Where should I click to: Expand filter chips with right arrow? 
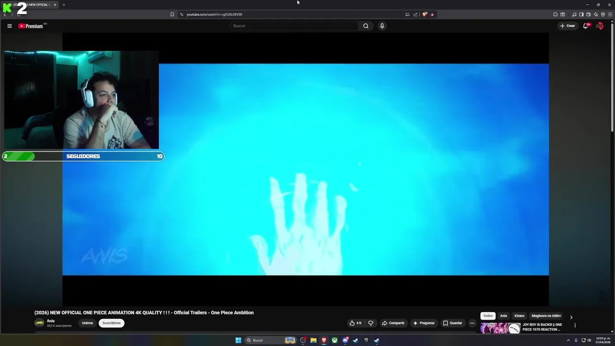pos(571,317)
